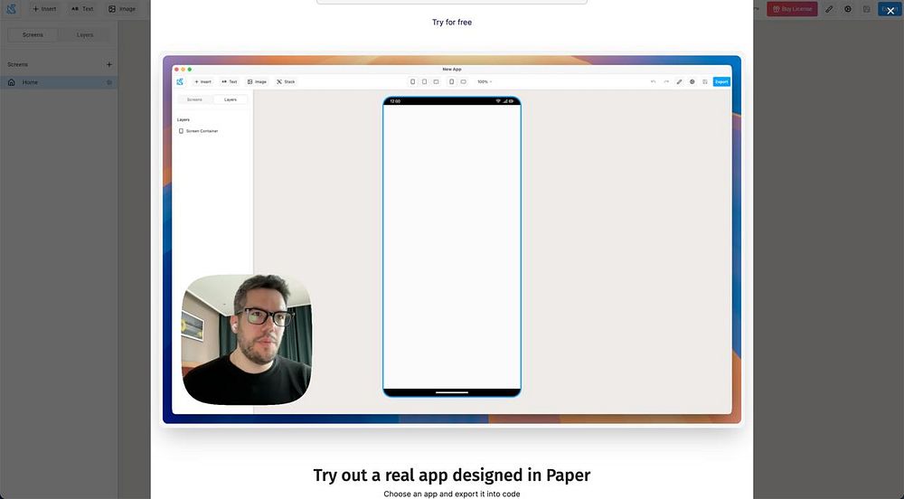Screen dimensions: 904x499
Task: Switch to the Layers tab in sidebar
Action: [x=85, y=34]
